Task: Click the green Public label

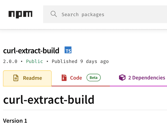Action: point(34,61)
